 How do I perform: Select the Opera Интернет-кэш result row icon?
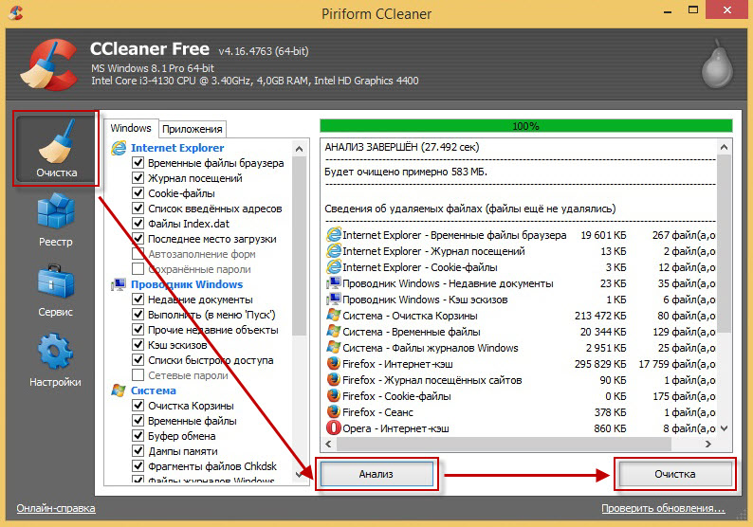pos(333,427)
